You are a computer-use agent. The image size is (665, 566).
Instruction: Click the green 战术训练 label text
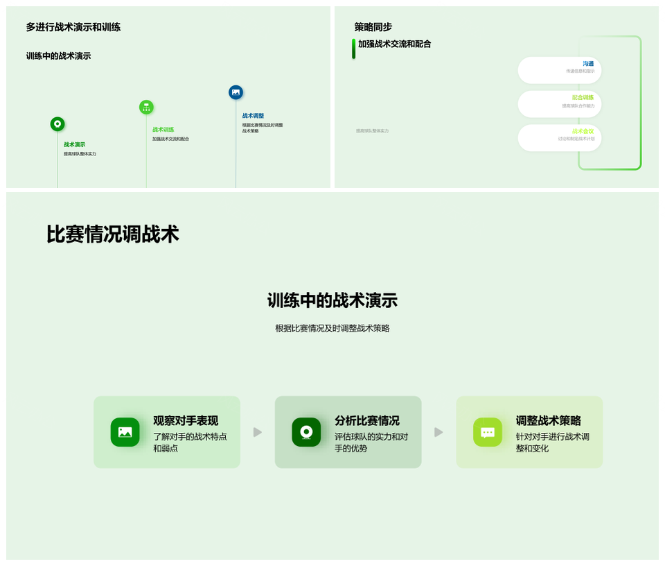click(x=163, y=130)
